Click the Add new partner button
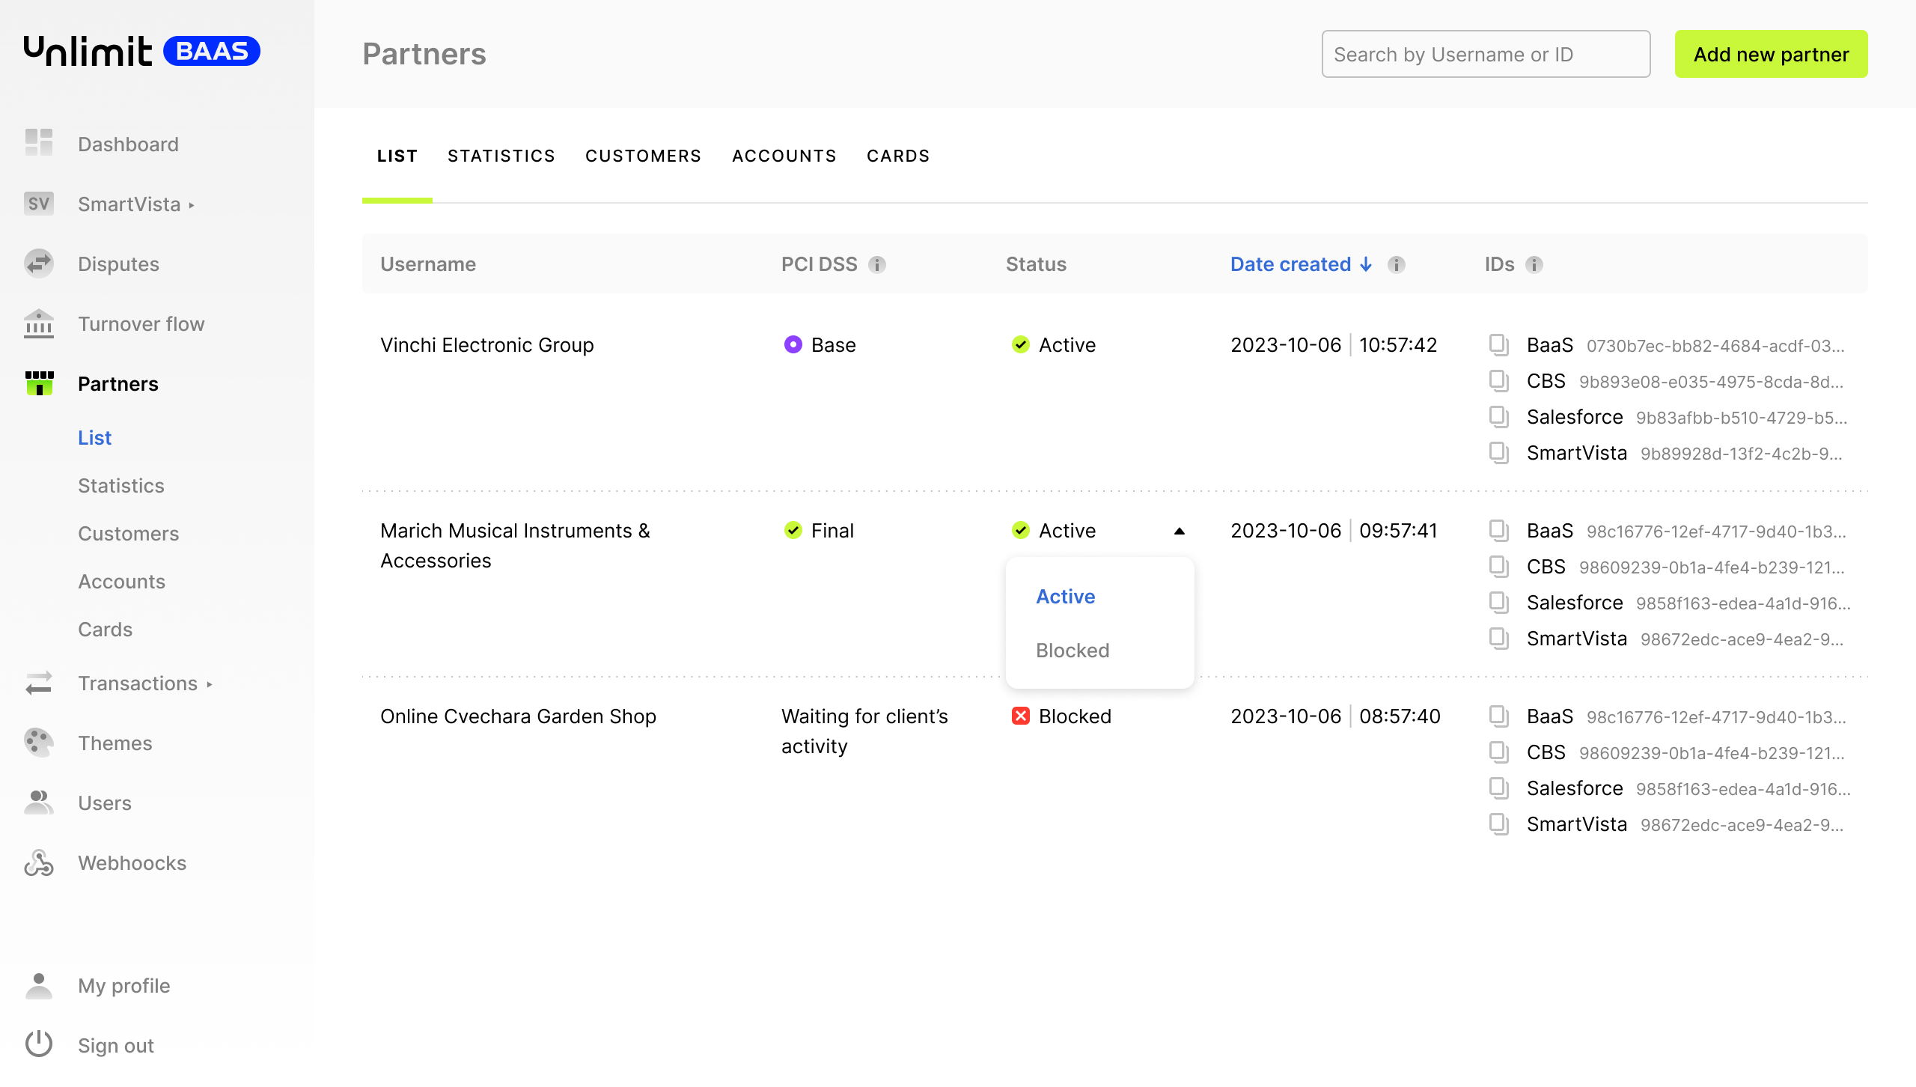Image resolution: width=1916 pixels, height=1087 pixels. pos(1771,54)
